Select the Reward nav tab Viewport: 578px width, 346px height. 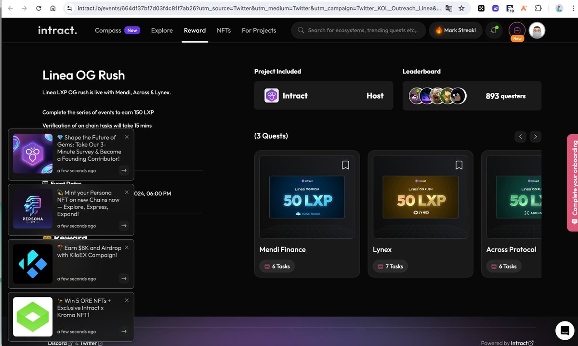[x=195, y=30]
